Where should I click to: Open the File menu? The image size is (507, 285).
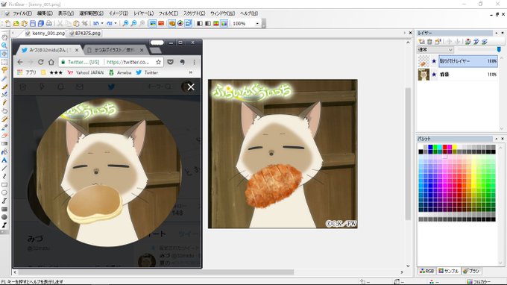click(22, 13)
